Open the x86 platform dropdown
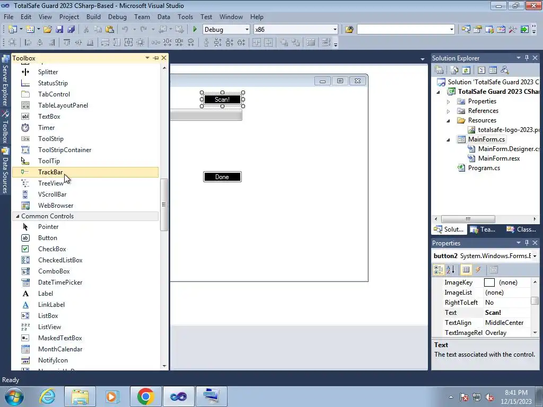The width and height of the screenshot is (543, 407). tap(335, 30)
